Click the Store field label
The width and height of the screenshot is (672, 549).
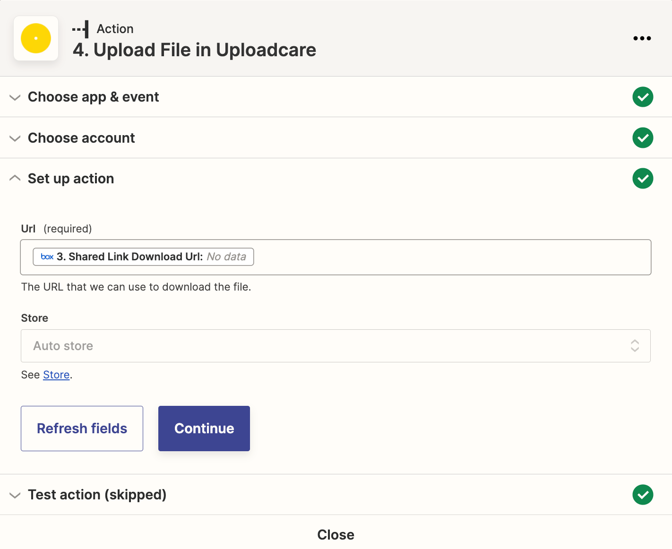pos(34,318)
